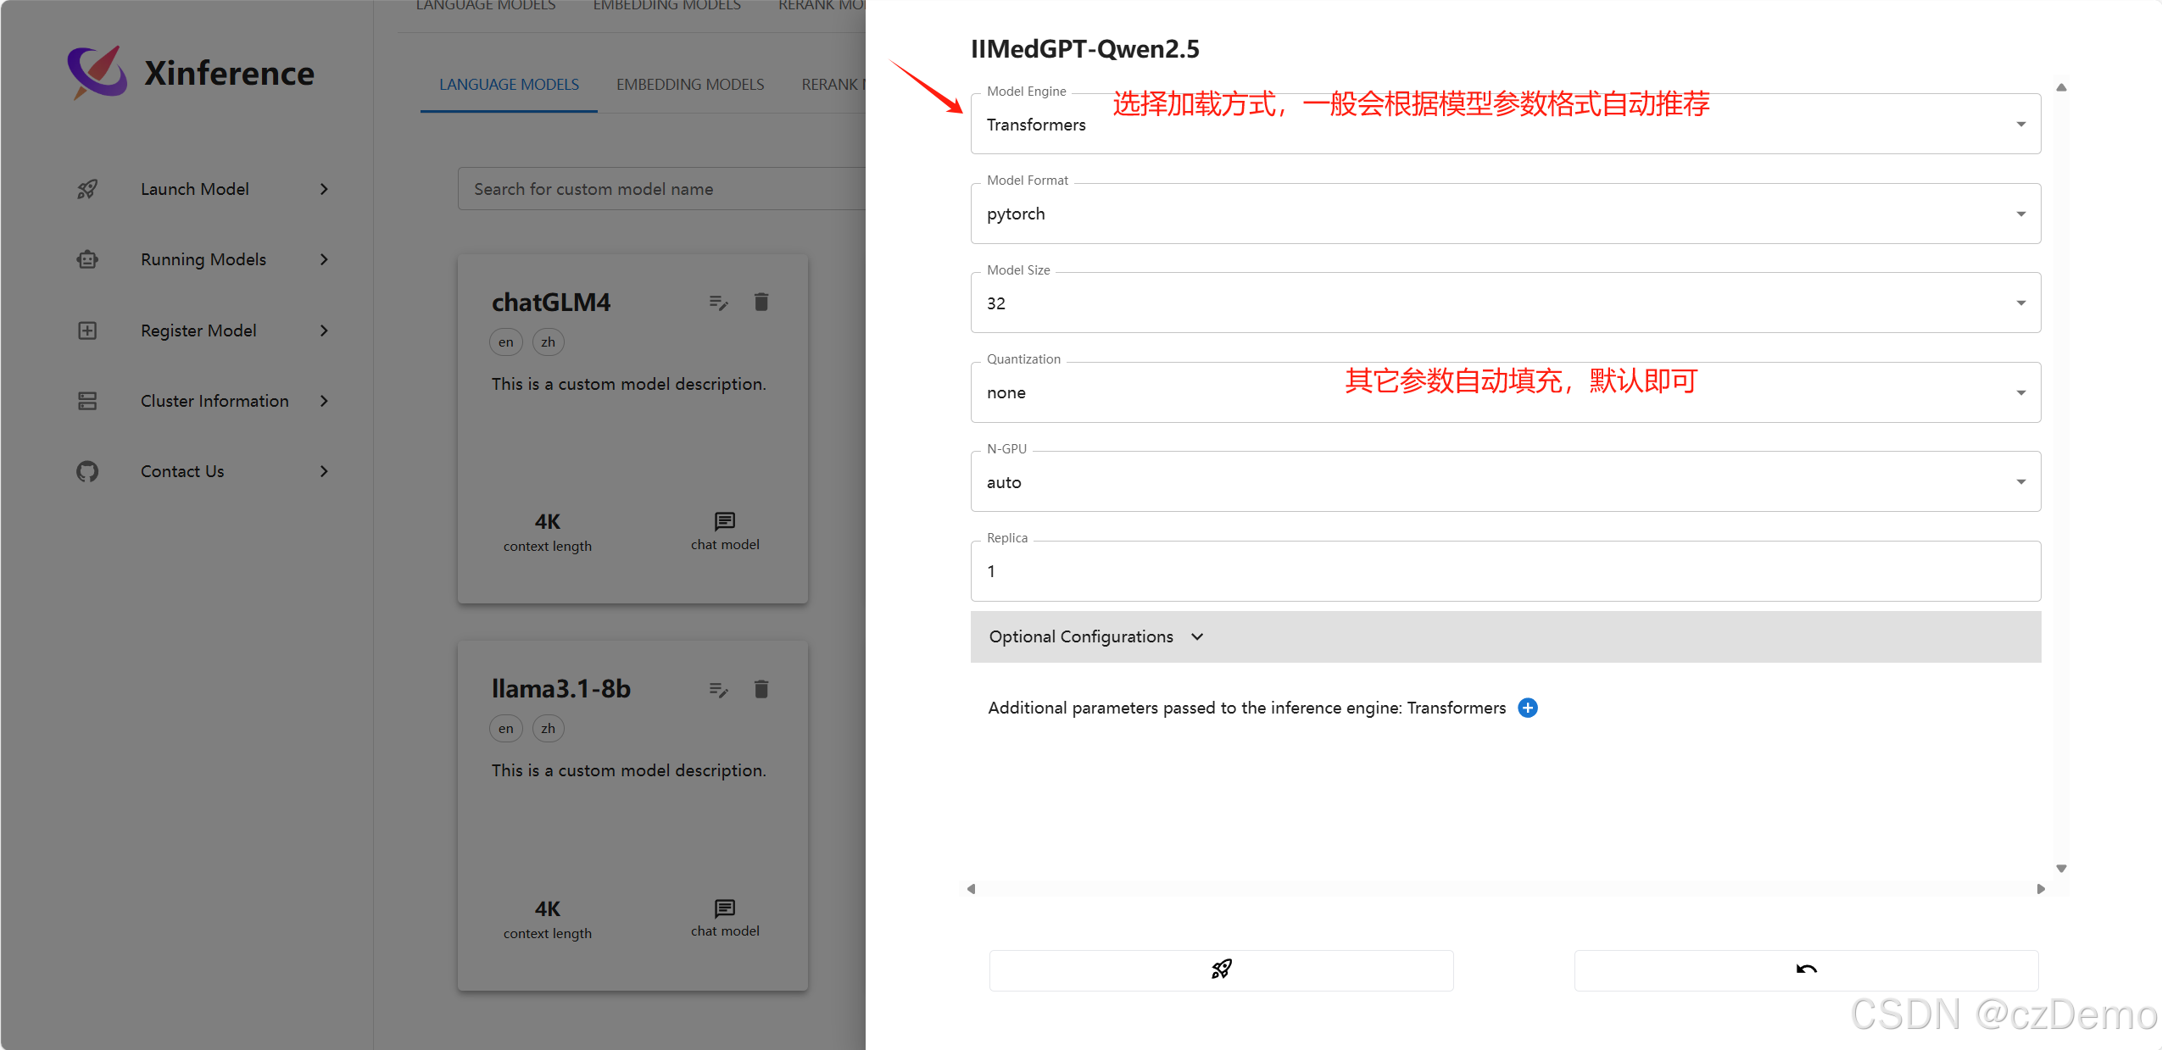
Task: Click the custom model name search field
Action: coord(661,189)
